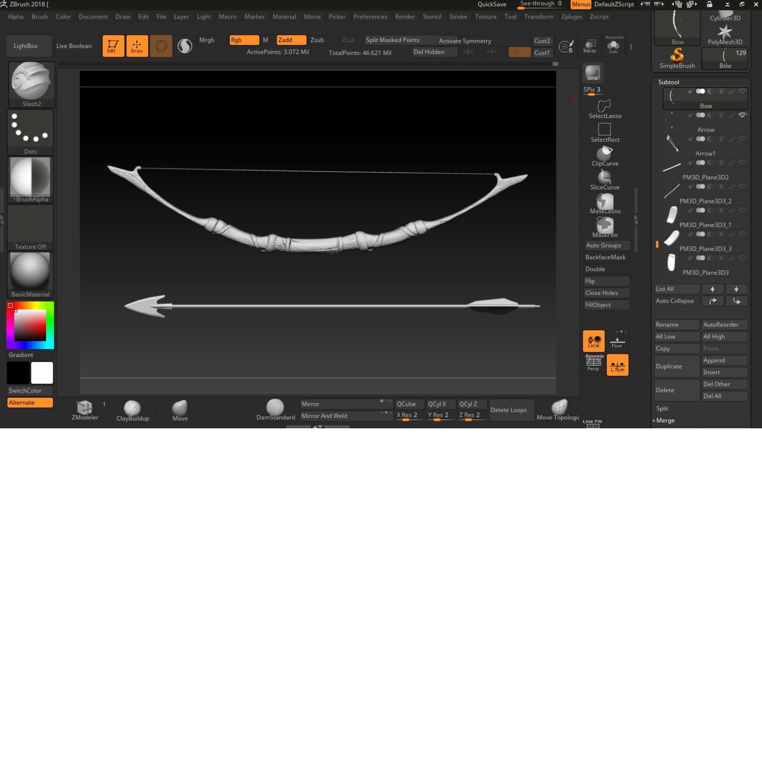Screen dimensions: 762x767
Task: Disable the Local transform toggle
Action: coord(593,341)
